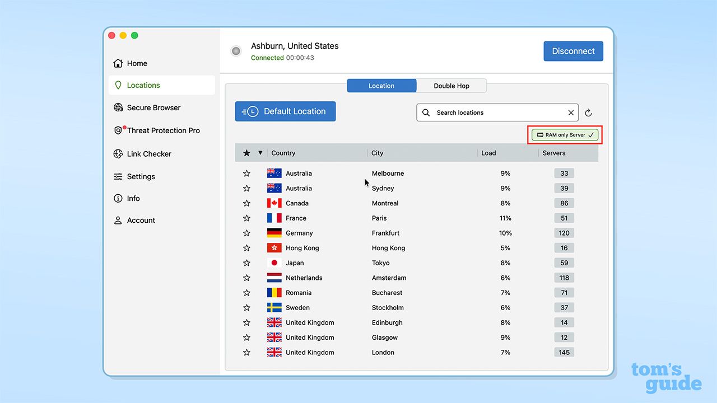This screenshot has height=403, width=717.
Task: Open the Home sidebar item
Action: [130, 63]
